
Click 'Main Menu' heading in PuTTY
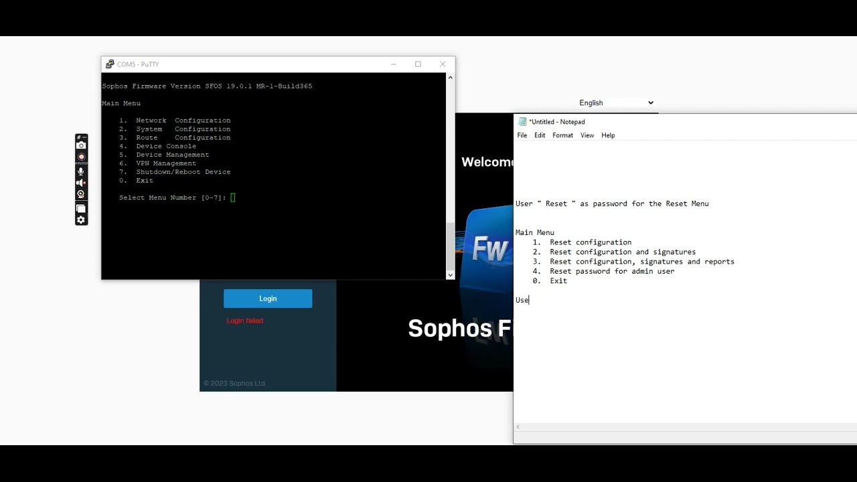[x=121, y=103]
